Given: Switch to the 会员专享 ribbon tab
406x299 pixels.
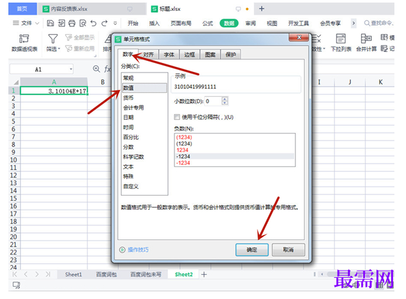Looking at the screenshot, I should (330, 23).
